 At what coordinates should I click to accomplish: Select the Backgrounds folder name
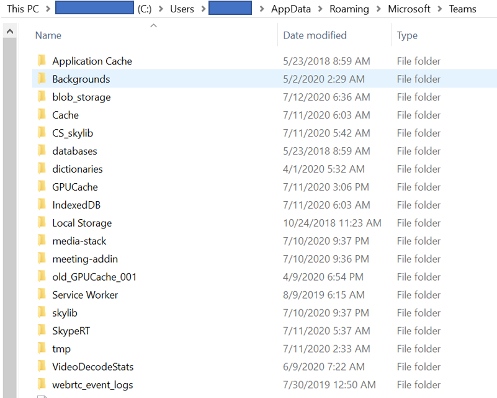coord(81,79)
